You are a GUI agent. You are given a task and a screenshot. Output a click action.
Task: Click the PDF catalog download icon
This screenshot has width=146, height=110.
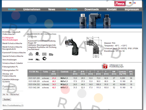click(x=105, y=66)
